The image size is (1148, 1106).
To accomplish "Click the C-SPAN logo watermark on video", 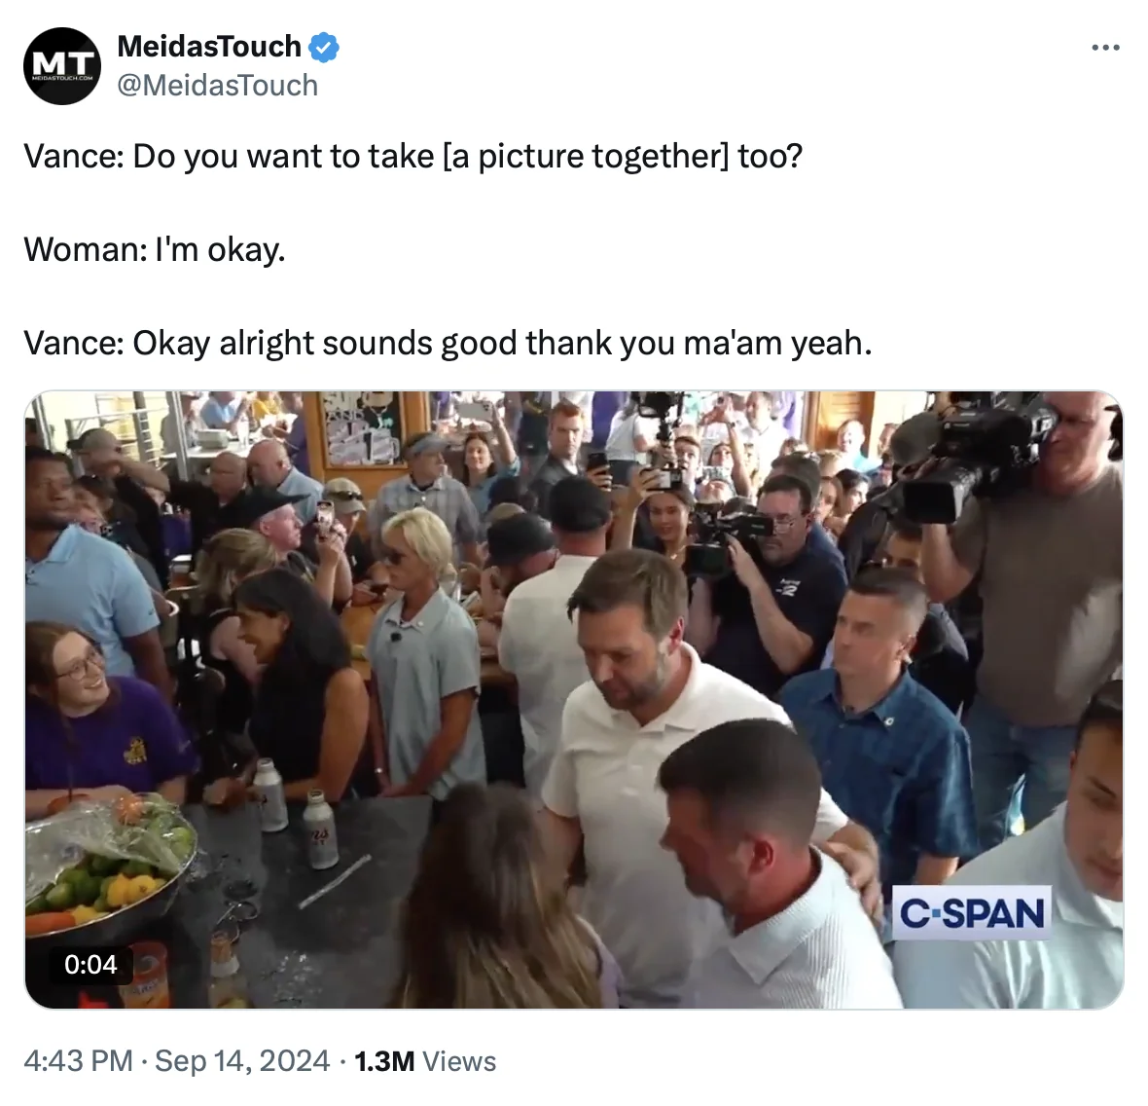I will [x=972, y=912].
